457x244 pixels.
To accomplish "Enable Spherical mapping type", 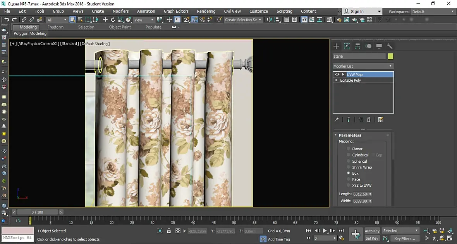I will pyautogui.click(x=349, y=161).
